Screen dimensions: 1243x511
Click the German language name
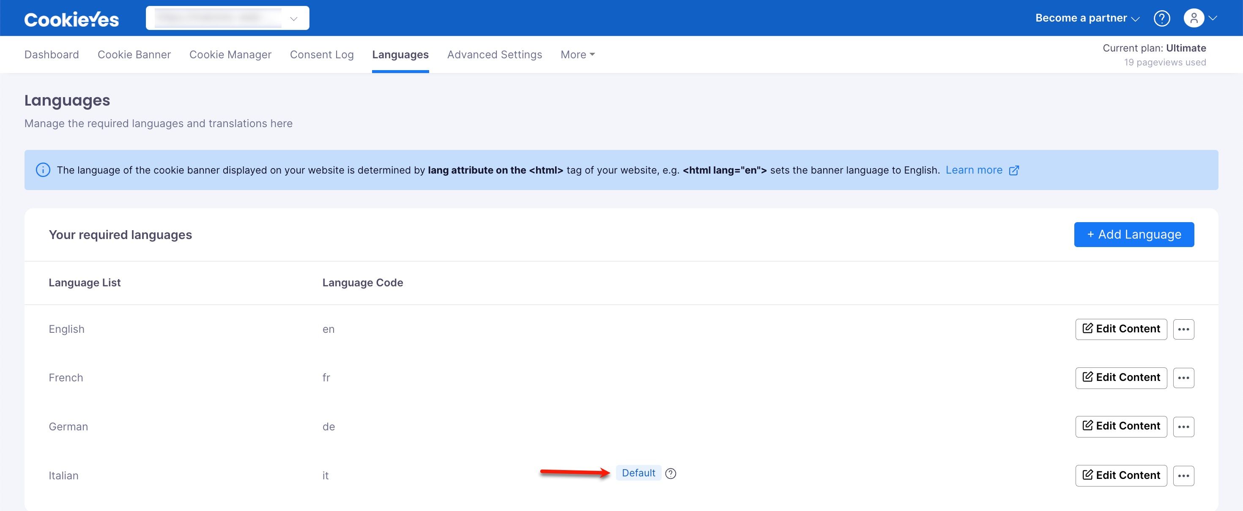(68, 427)
